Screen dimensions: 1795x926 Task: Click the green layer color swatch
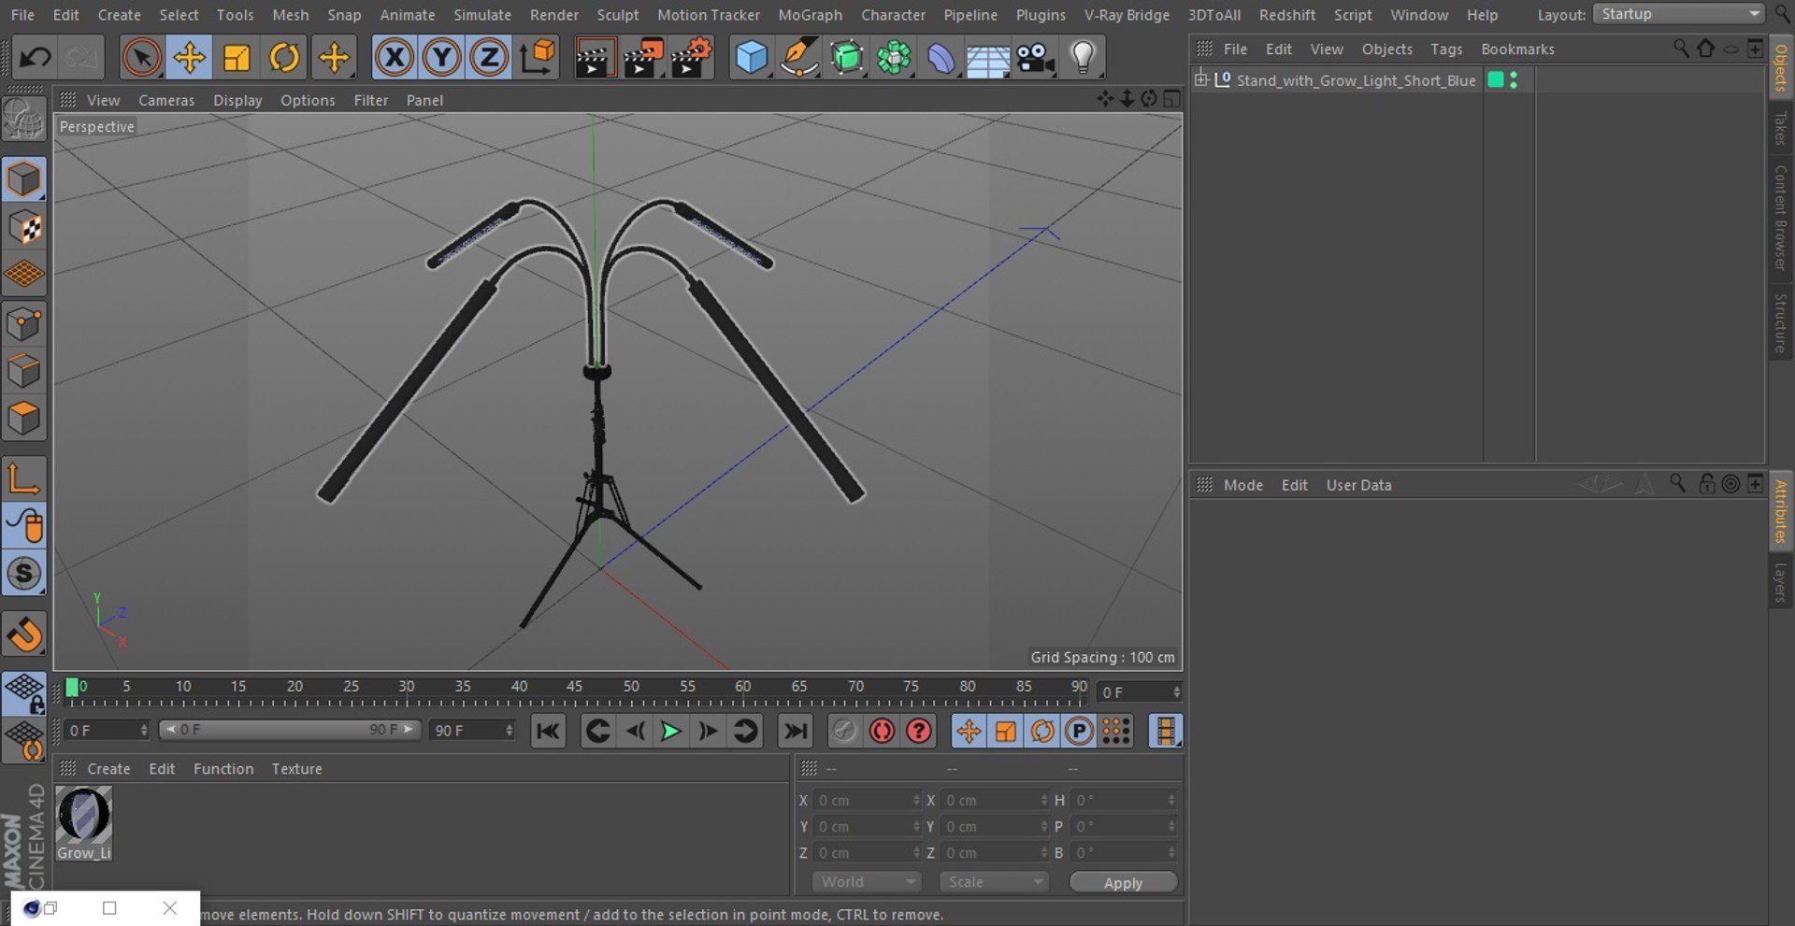coord(1495,80)
